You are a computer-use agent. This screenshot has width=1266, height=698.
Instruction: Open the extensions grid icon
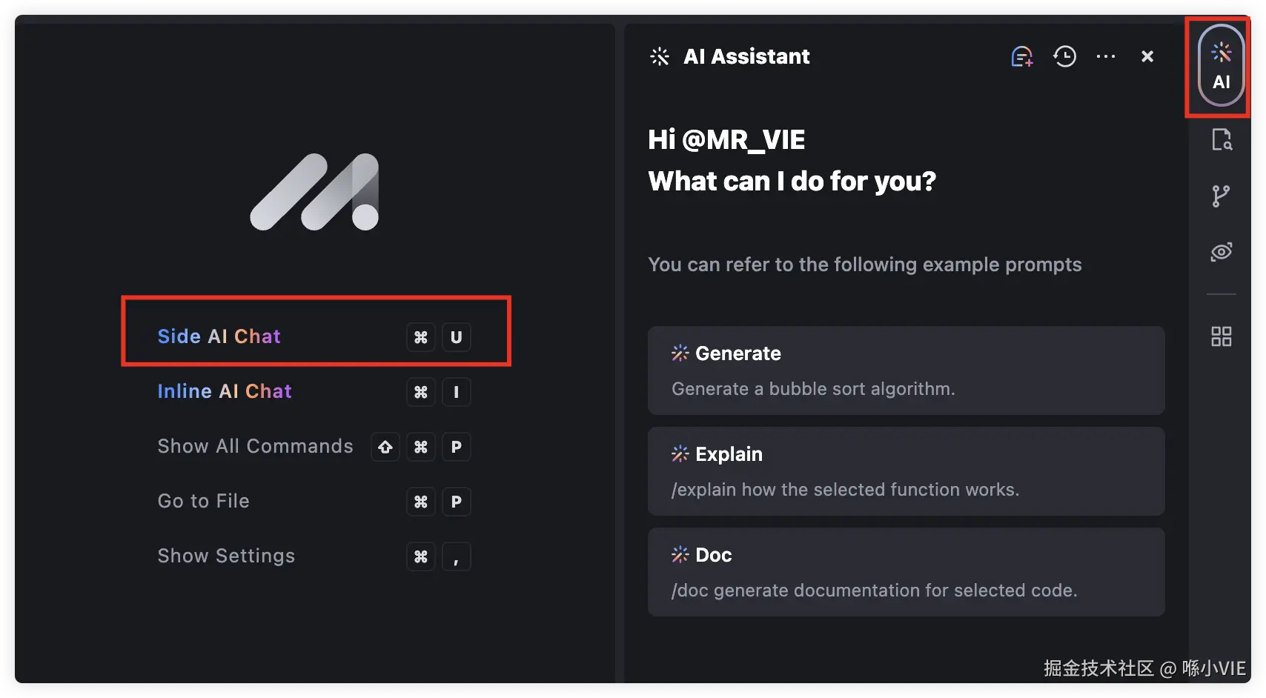pyautogui.click(x=1222, y=336)
